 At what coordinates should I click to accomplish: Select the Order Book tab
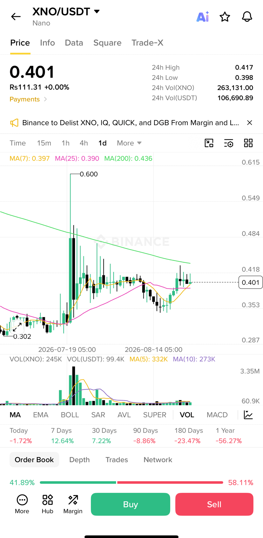click(x=34, y=460)
